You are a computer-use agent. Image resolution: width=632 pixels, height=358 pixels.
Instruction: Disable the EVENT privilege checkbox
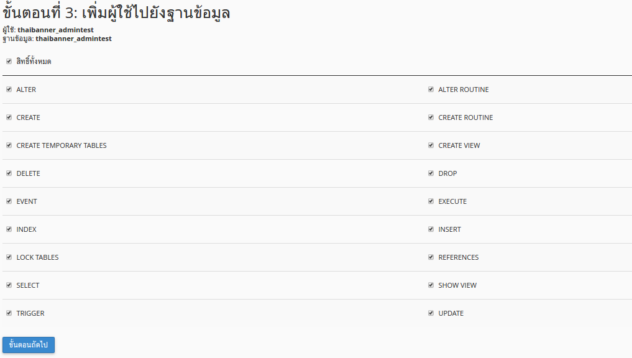pos(9,201)
